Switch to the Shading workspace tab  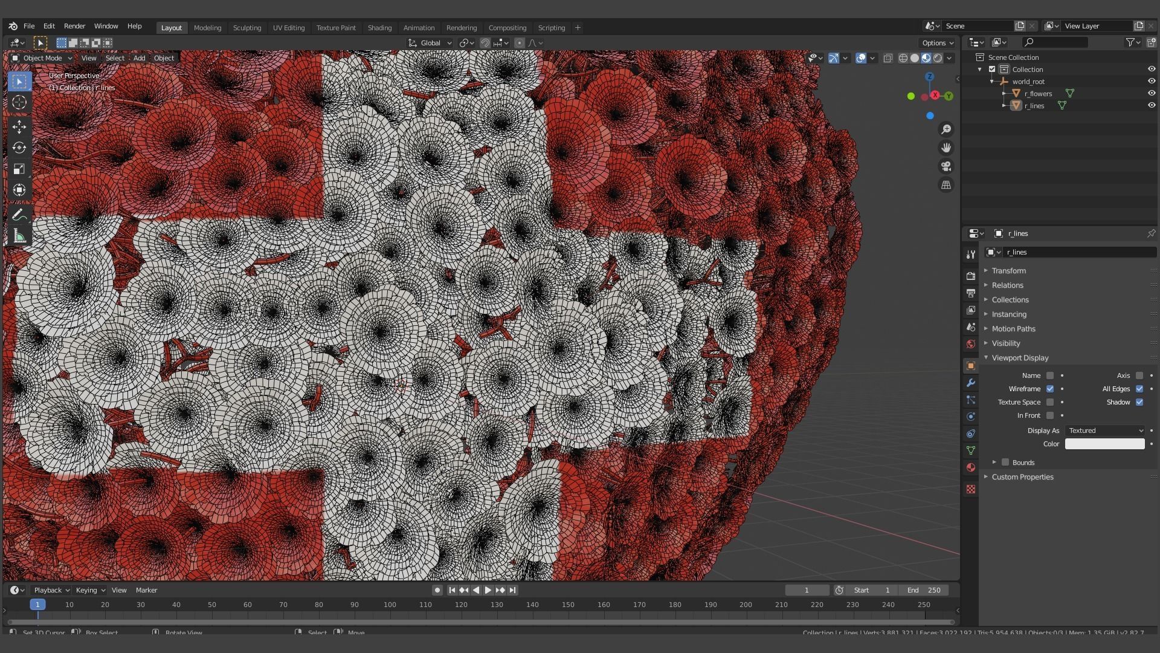point(379,28)
